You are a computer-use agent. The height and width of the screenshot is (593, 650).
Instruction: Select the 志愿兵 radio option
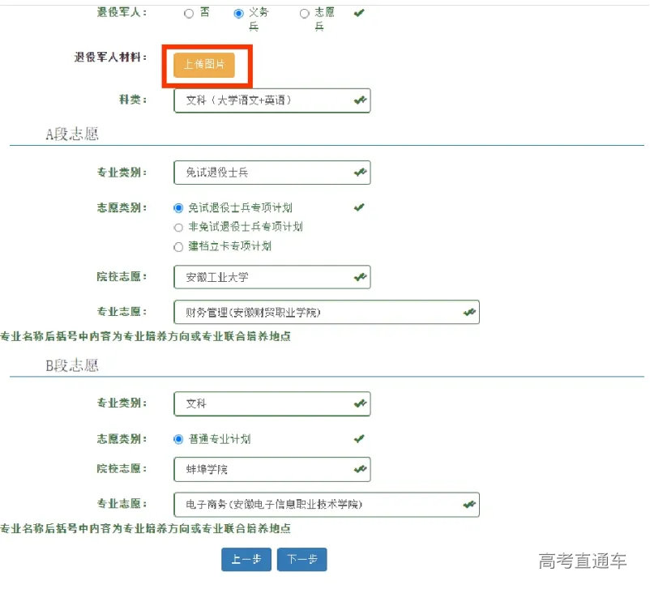(305, 13)
